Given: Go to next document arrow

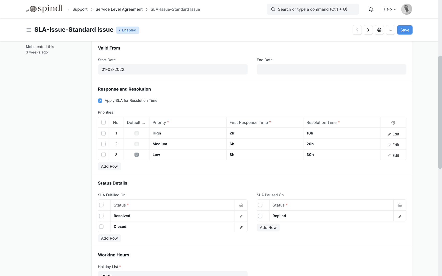Looking at the screenshot, I should click(x=368, y=30).
